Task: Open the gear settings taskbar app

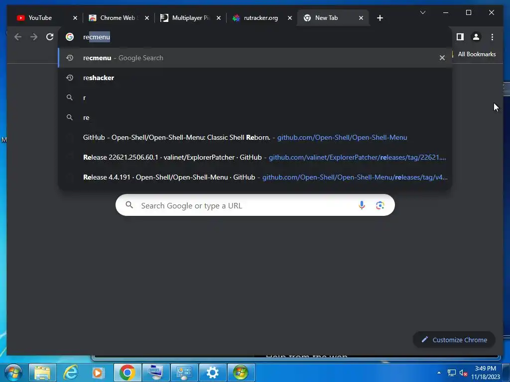Action: click(x=212, y=372)
